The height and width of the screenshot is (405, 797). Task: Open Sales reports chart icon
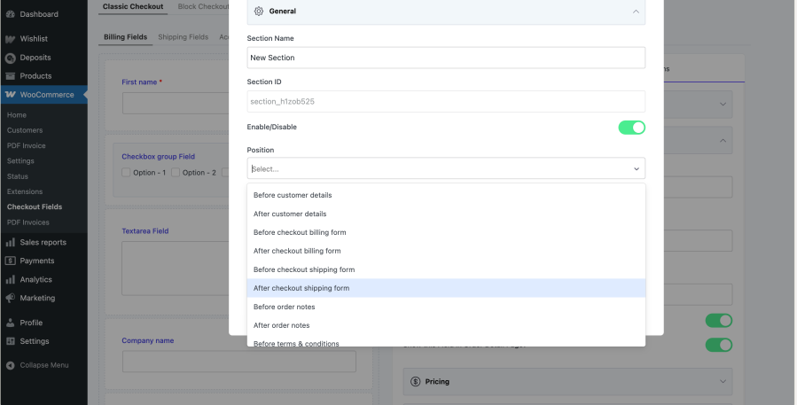click(x=10, y=242)
